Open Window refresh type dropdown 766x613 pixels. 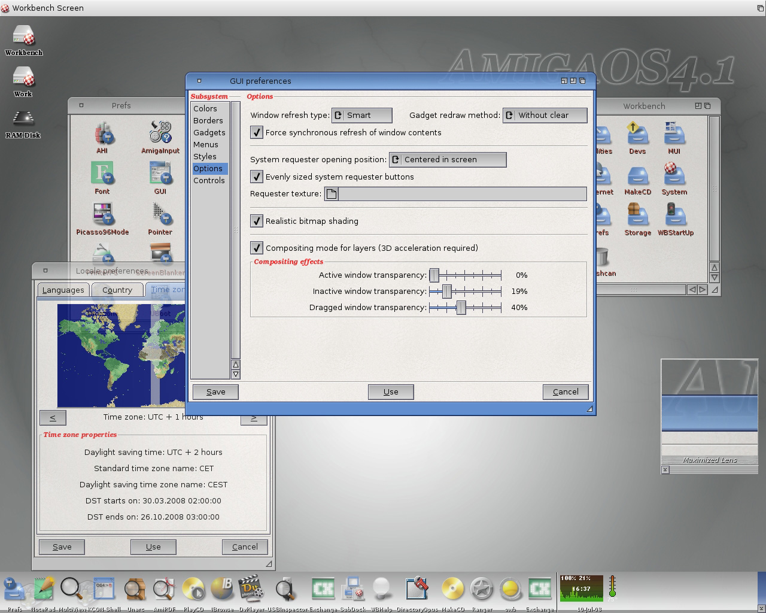tap(362, 115)
